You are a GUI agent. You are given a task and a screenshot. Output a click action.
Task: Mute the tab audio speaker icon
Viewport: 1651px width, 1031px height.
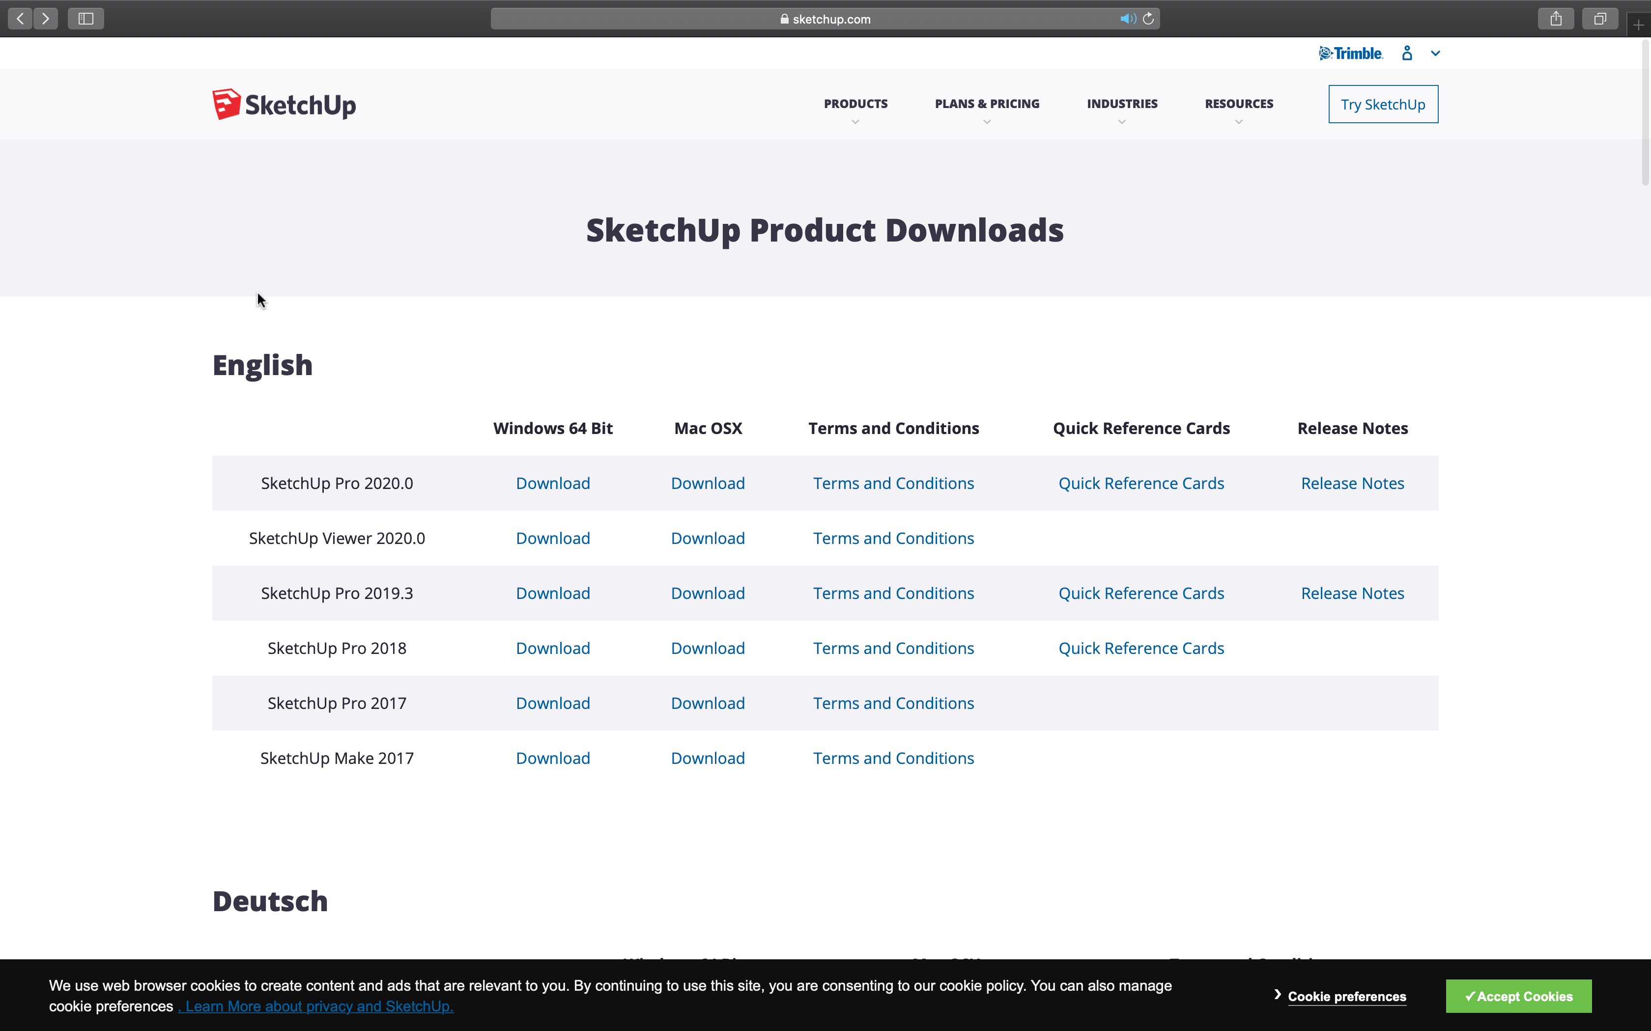click(x=1127, y=19)
